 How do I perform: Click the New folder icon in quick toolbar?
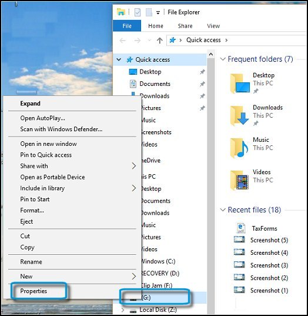pyautogui.click(x=149, y=12)
